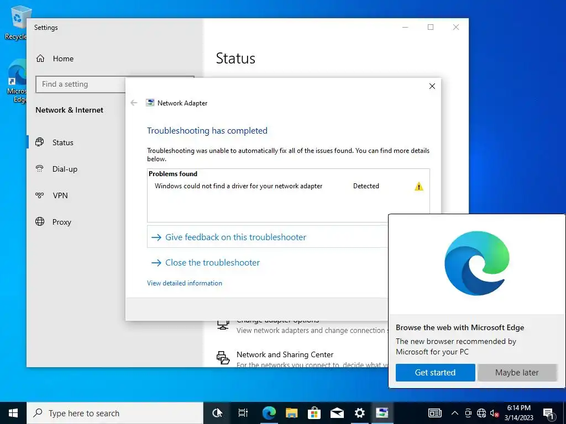566x424 pixels.
Task: Open the Windows Start menu
Action: point(13,413)
